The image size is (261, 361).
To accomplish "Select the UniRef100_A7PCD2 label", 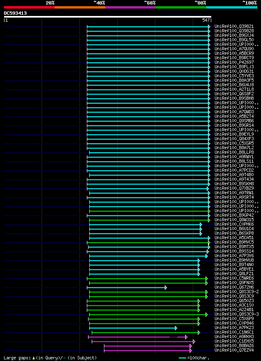I will (234, 170).
